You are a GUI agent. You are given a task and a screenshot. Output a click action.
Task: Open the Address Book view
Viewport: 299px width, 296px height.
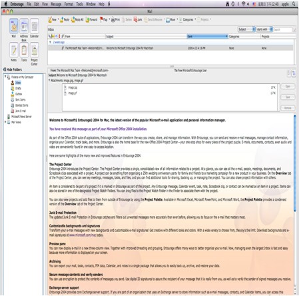[24, 26]
